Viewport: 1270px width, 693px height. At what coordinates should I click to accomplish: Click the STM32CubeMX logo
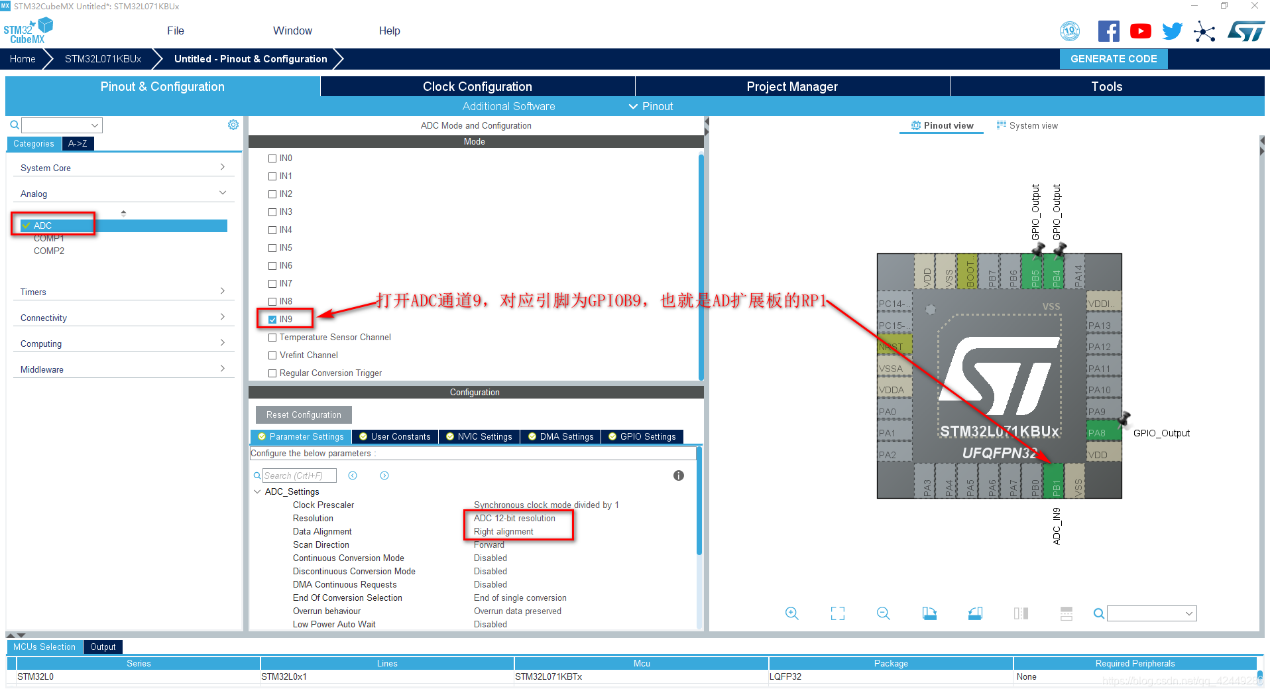pyautogui.click(x=28, y=31)
